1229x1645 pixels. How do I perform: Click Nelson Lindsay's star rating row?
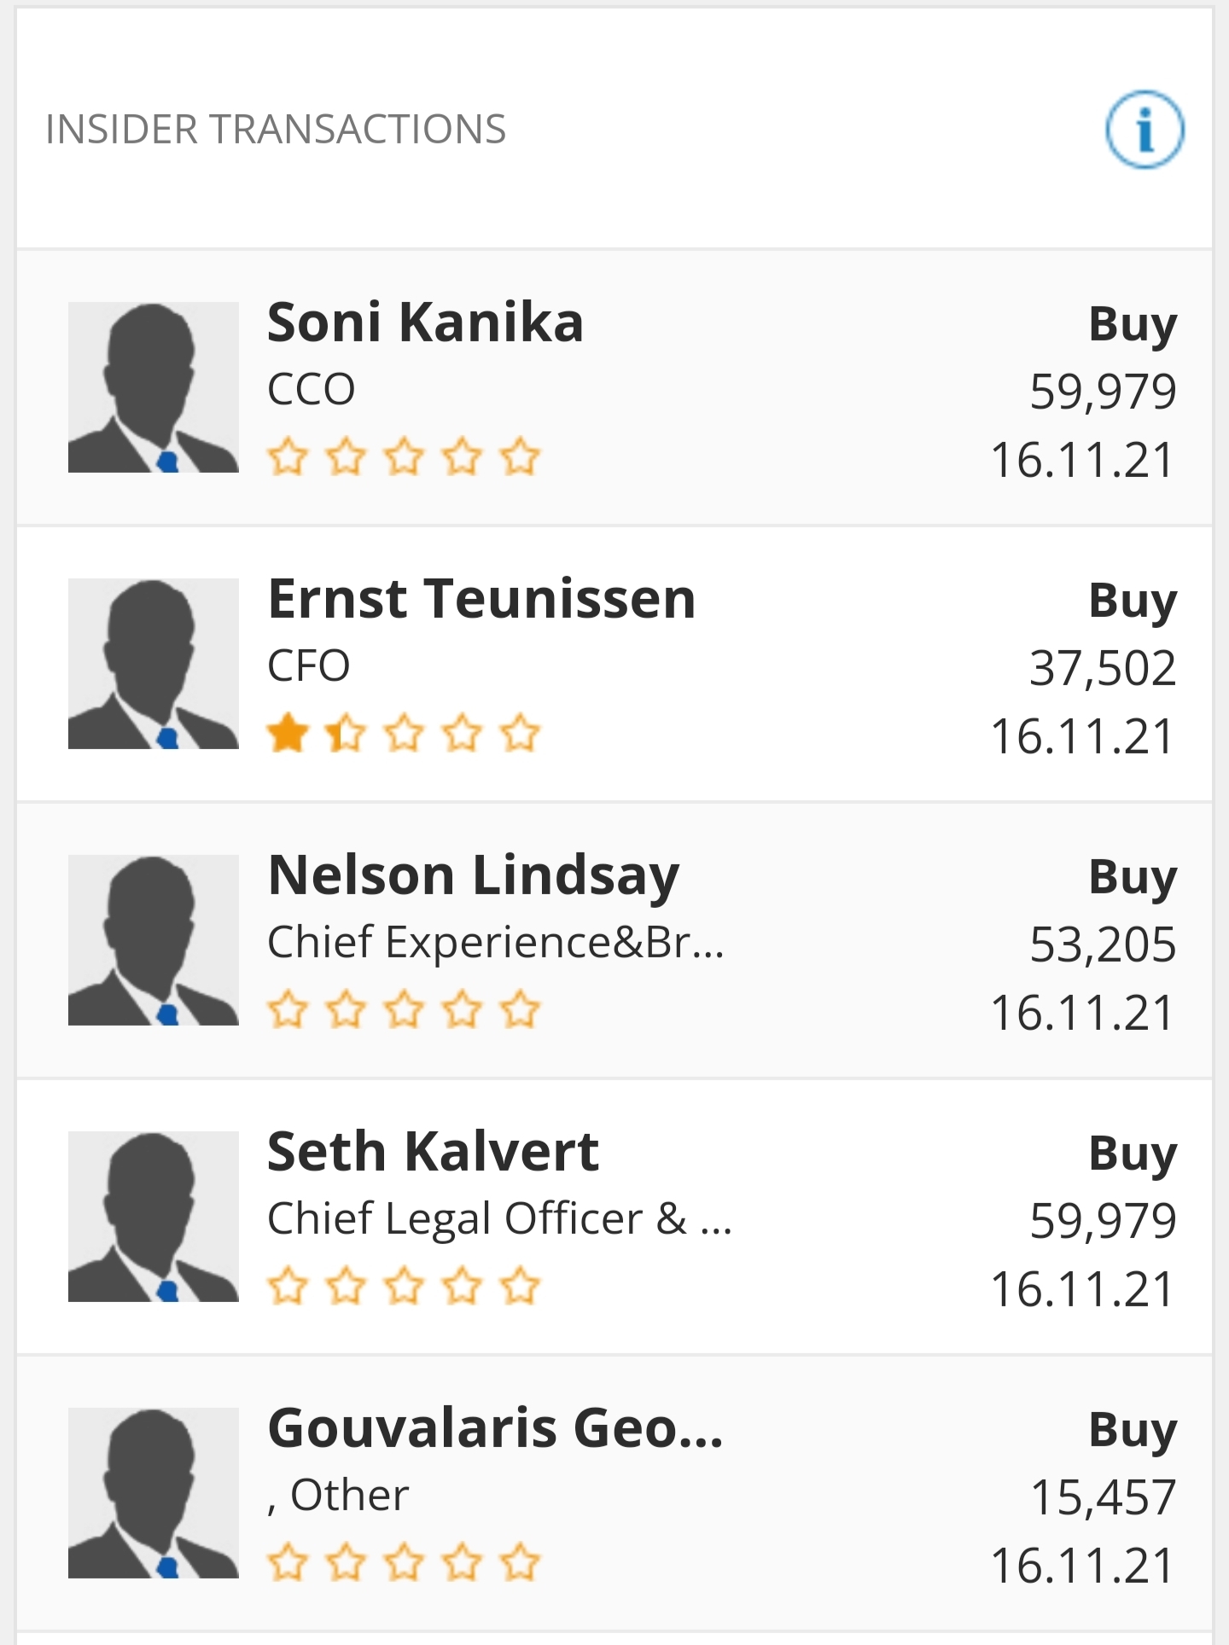coord(404,1010)
